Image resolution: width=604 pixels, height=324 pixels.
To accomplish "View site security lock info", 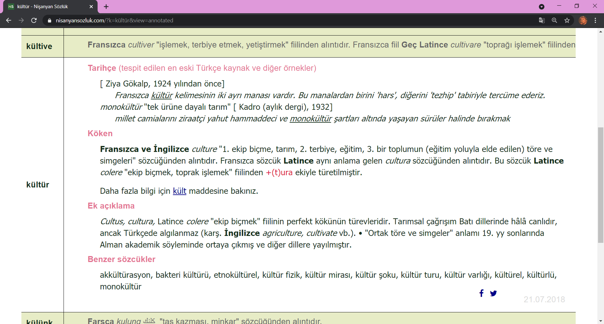I will pos(49,20).
